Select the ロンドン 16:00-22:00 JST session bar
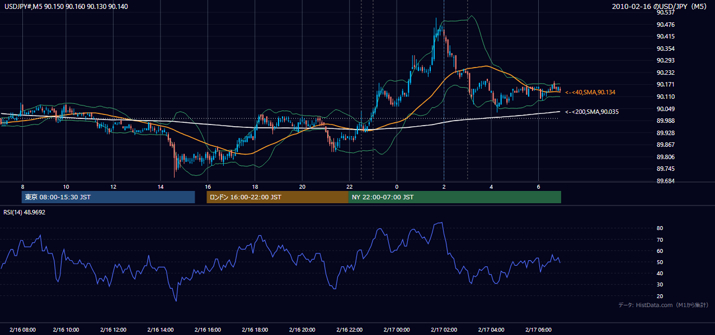The image size is (715, 335). tap(277, 197)
